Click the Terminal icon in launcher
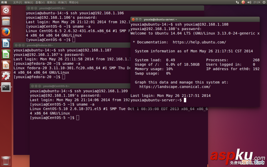This screenshot has height=167, width=267. click(6, 87)
